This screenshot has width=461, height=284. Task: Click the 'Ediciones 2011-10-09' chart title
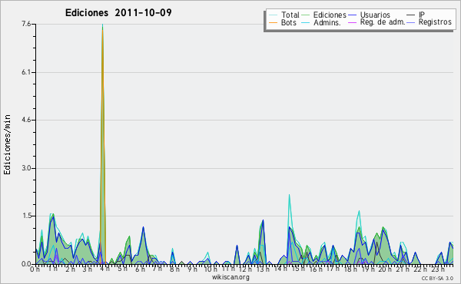[118, 13]
